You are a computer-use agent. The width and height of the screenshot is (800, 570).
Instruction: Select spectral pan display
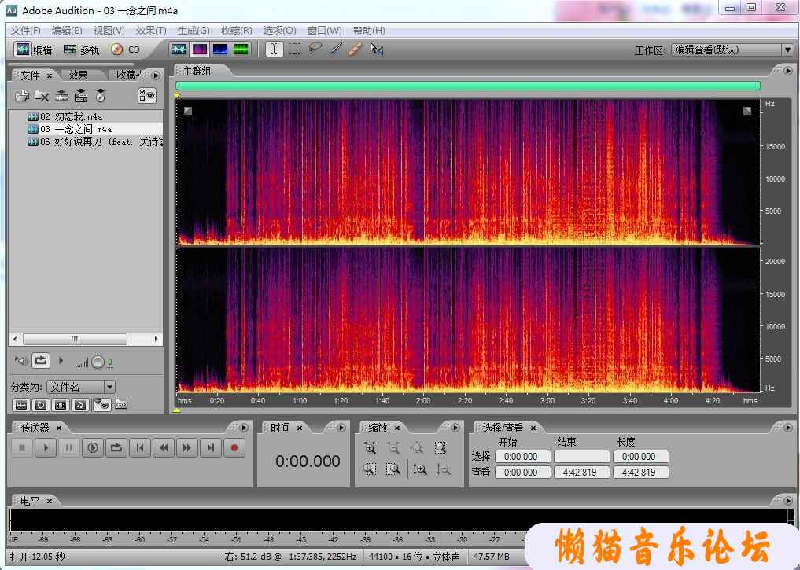220,50
